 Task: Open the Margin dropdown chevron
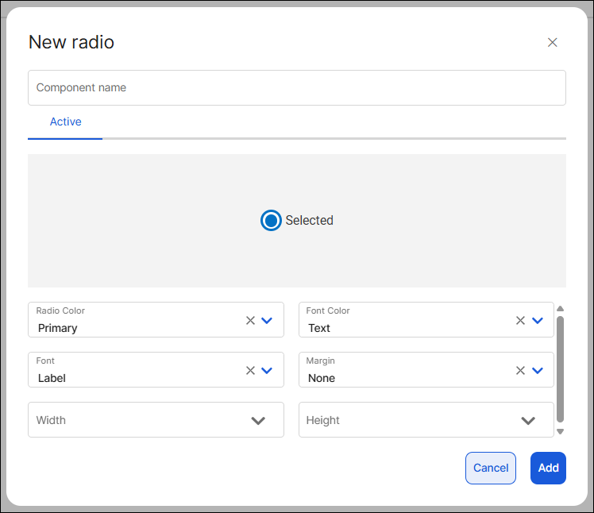(538, 371)
